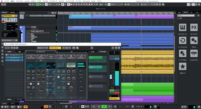Open Audio(A) menu
Screen dimensions: 201x109
point(27,1)
